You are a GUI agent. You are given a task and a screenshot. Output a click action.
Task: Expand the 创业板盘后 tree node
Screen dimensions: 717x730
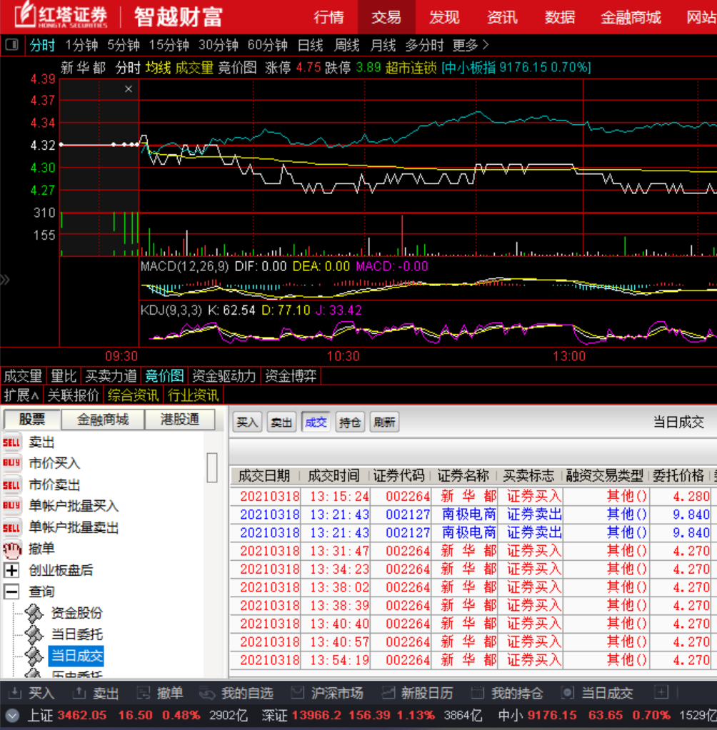pos(11,570)
